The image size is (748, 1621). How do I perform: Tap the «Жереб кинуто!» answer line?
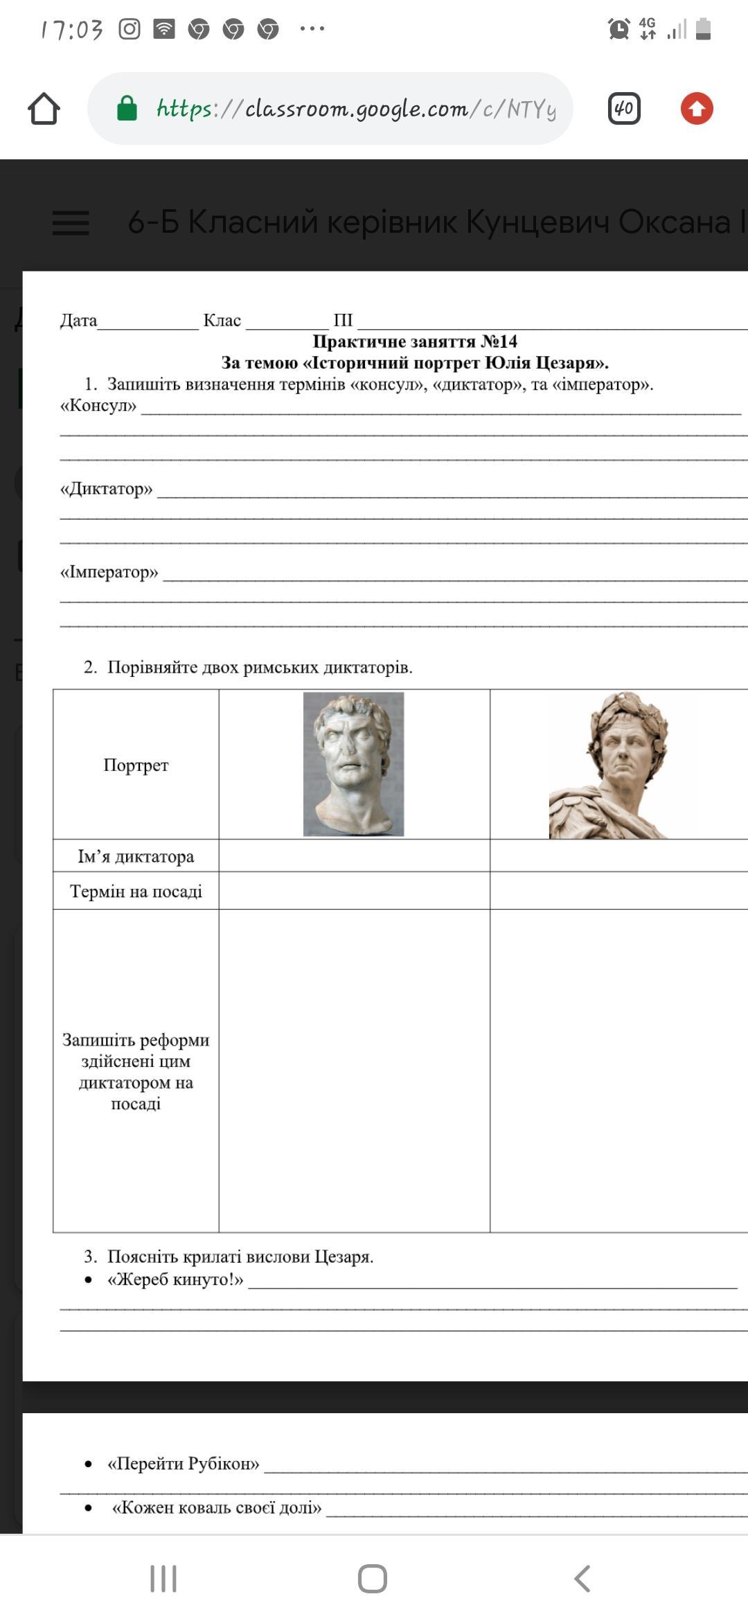click(x=492, y=1282)
